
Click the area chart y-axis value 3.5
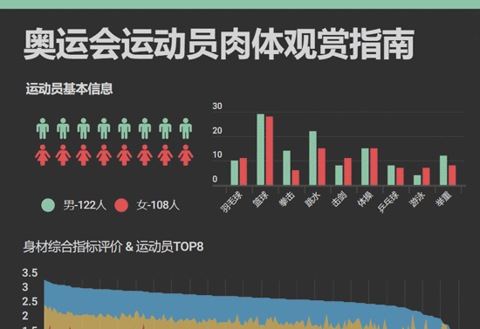(x=30, y=272)
